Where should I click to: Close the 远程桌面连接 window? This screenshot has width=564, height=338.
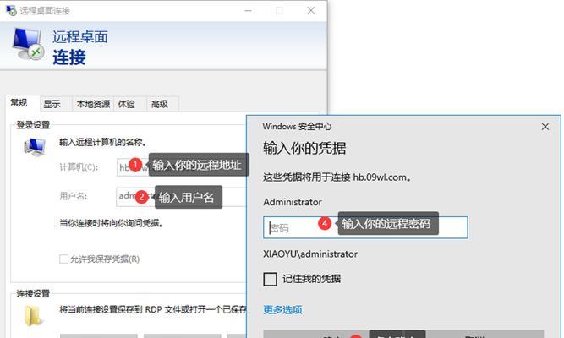tap(311, 10)
